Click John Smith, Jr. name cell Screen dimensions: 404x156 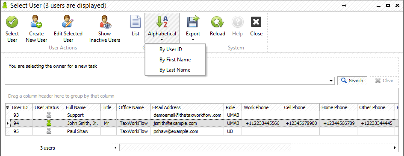(x=83, y=123)
